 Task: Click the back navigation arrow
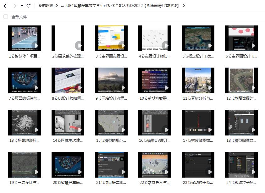(4, 5)
